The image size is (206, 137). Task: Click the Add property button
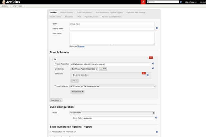tap(78, 92)
